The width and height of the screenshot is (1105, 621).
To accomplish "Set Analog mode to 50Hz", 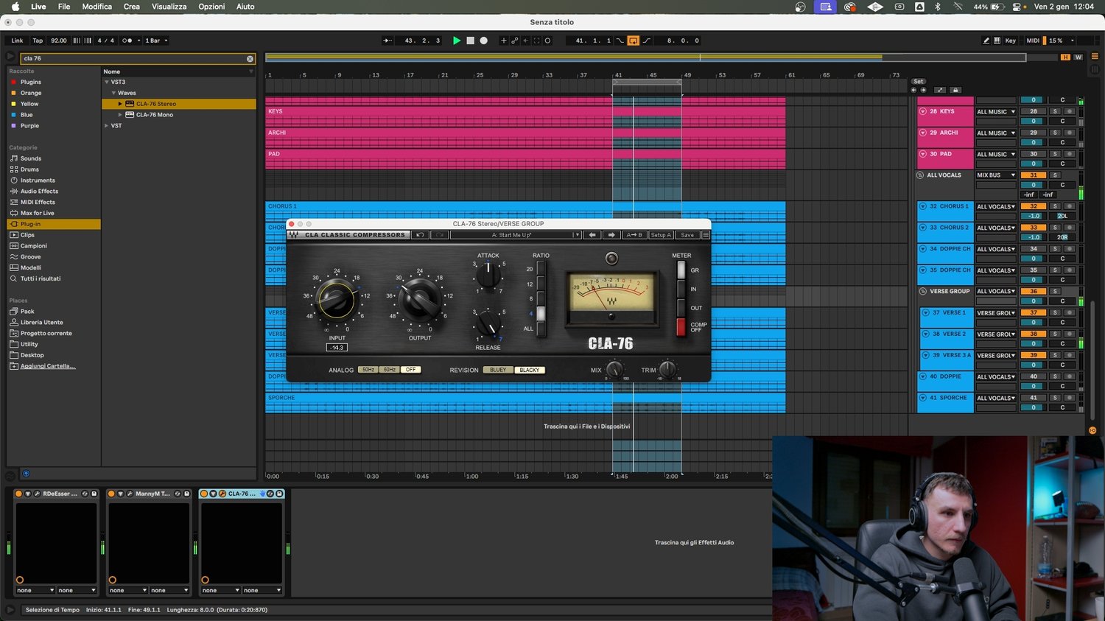I will coord(368,370).
